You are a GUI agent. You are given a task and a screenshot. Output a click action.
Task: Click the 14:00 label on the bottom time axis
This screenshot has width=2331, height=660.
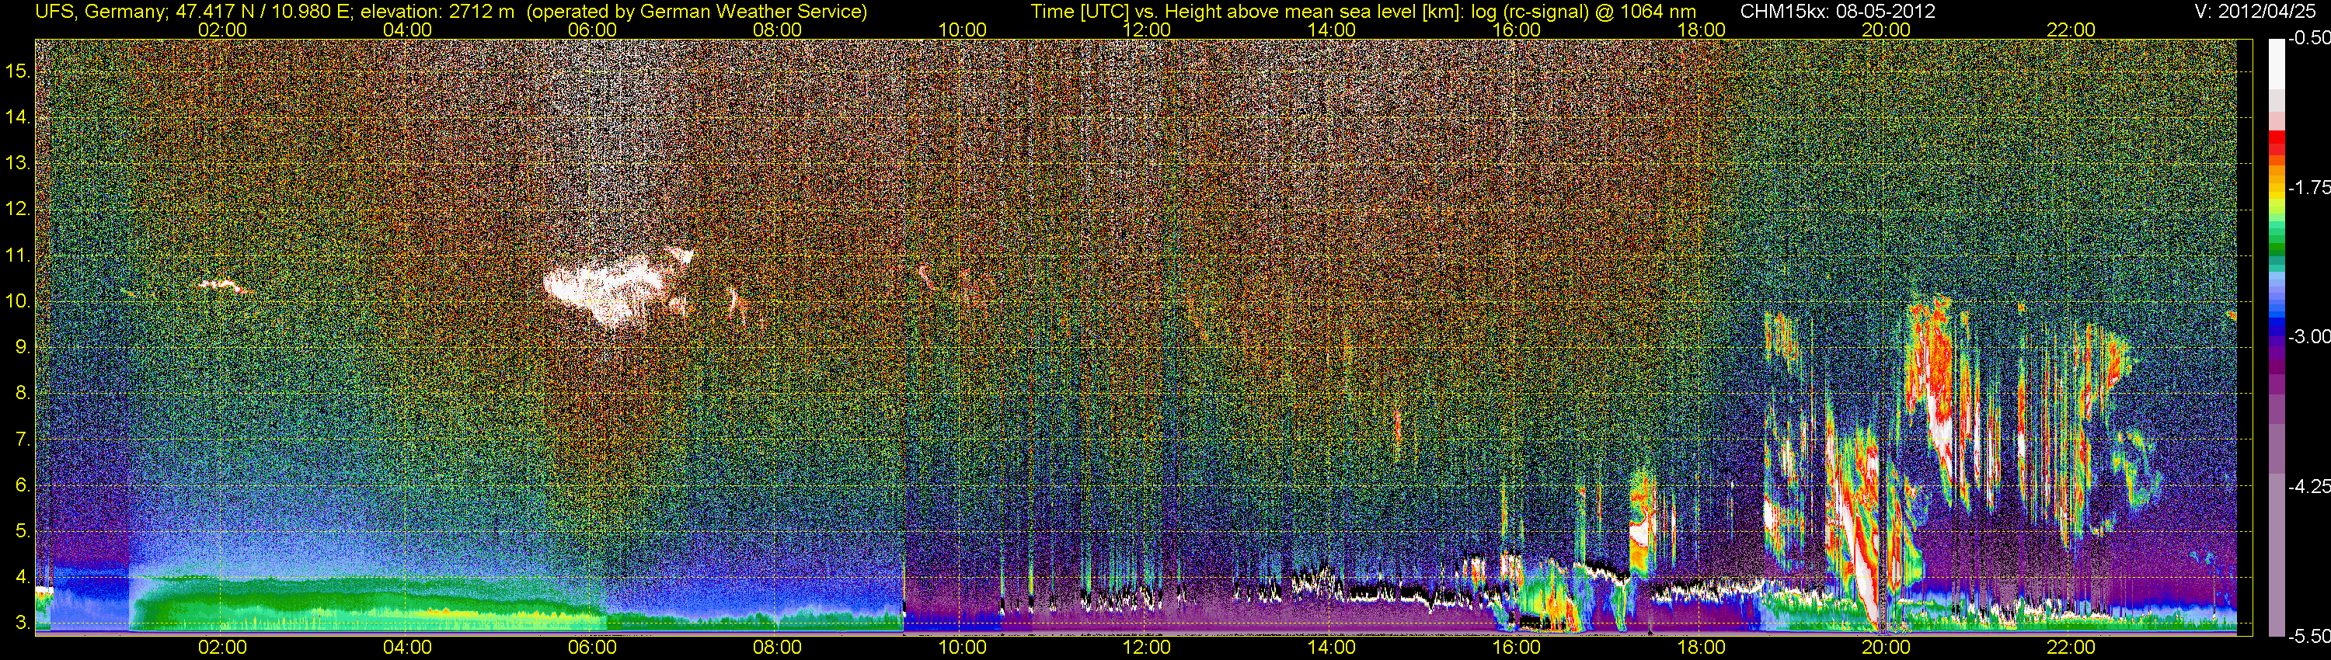coord(1332,648)
